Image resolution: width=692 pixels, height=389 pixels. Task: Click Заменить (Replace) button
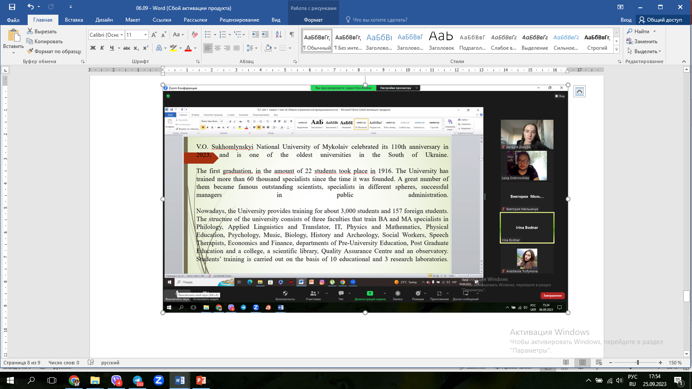point(642,41)
